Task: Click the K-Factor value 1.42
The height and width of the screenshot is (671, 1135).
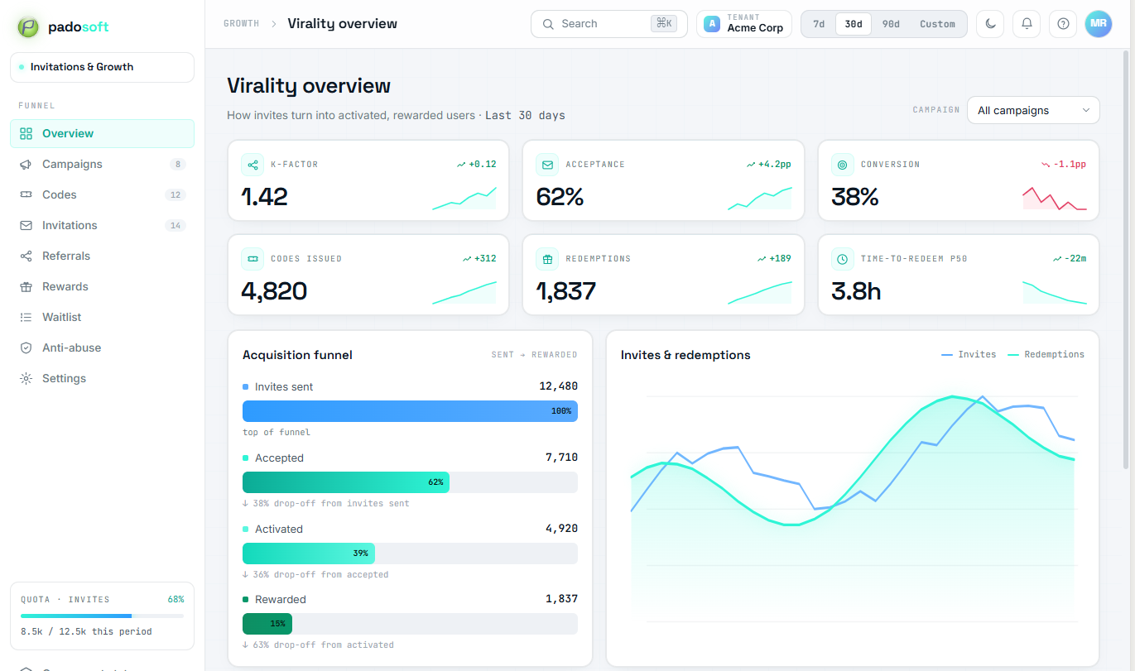Action: tap(265, 197)
